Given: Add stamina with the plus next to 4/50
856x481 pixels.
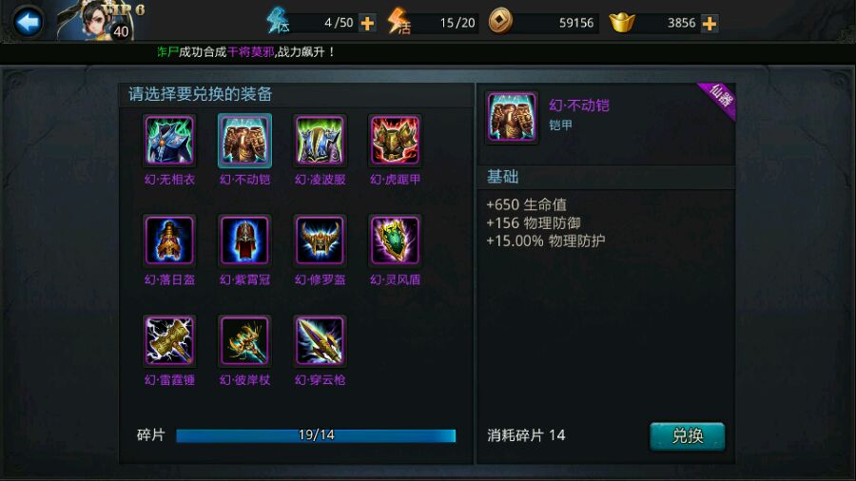Looking at the screenshot, I should click(x=367, y=24).
